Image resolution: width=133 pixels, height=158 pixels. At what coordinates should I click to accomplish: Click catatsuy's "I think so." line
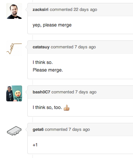[x=43, y=62]
